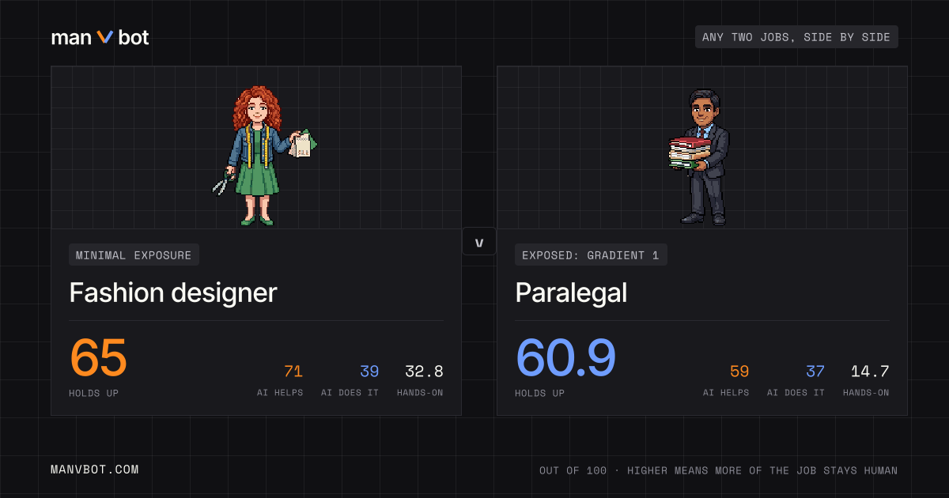Image resolution: width=949 pixels, height=498 pixels.
Task: Open the MANVBOT.COM link
Action: (x=95, y=470)
